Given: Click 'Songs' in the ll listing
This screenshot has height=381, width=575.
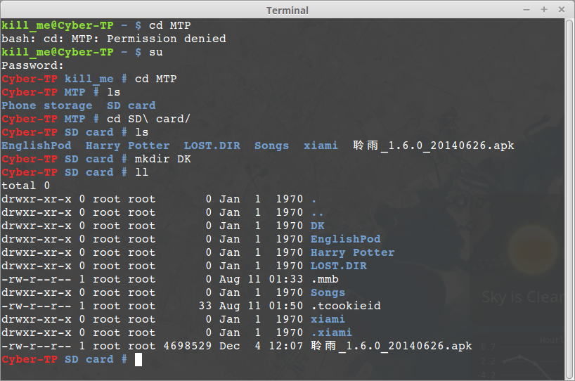Looking at the screenshot, I should (328, 292).
